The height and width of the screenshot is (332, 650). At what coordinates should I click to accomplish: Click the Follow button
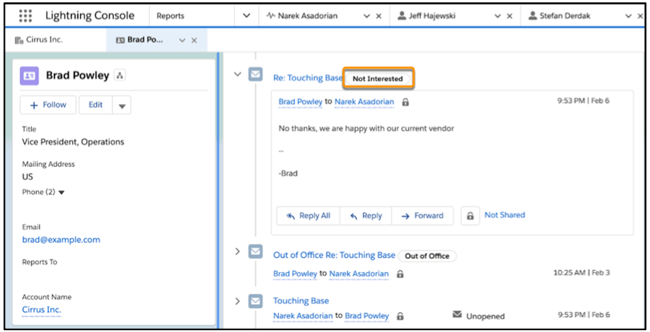coord(48,105)
